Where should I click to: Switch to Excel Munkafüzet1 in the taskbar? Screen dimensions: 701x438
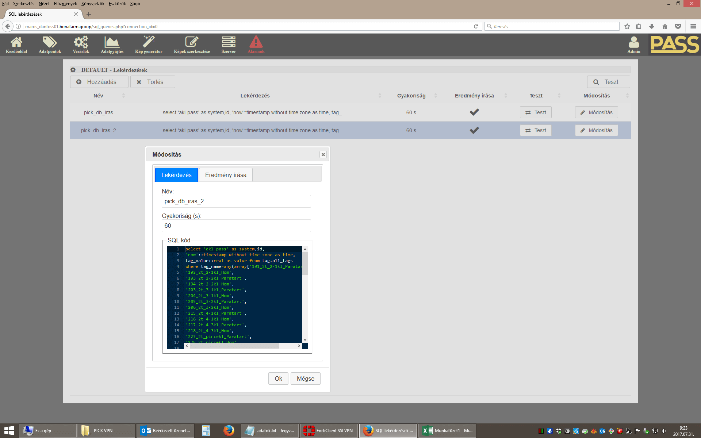click(447, 431)
